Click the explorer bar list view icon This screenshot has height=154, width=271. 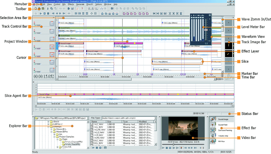[105, 148]
